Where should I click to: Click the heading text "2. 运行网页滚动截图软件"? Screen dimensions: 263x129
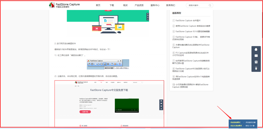click(65, 43)
